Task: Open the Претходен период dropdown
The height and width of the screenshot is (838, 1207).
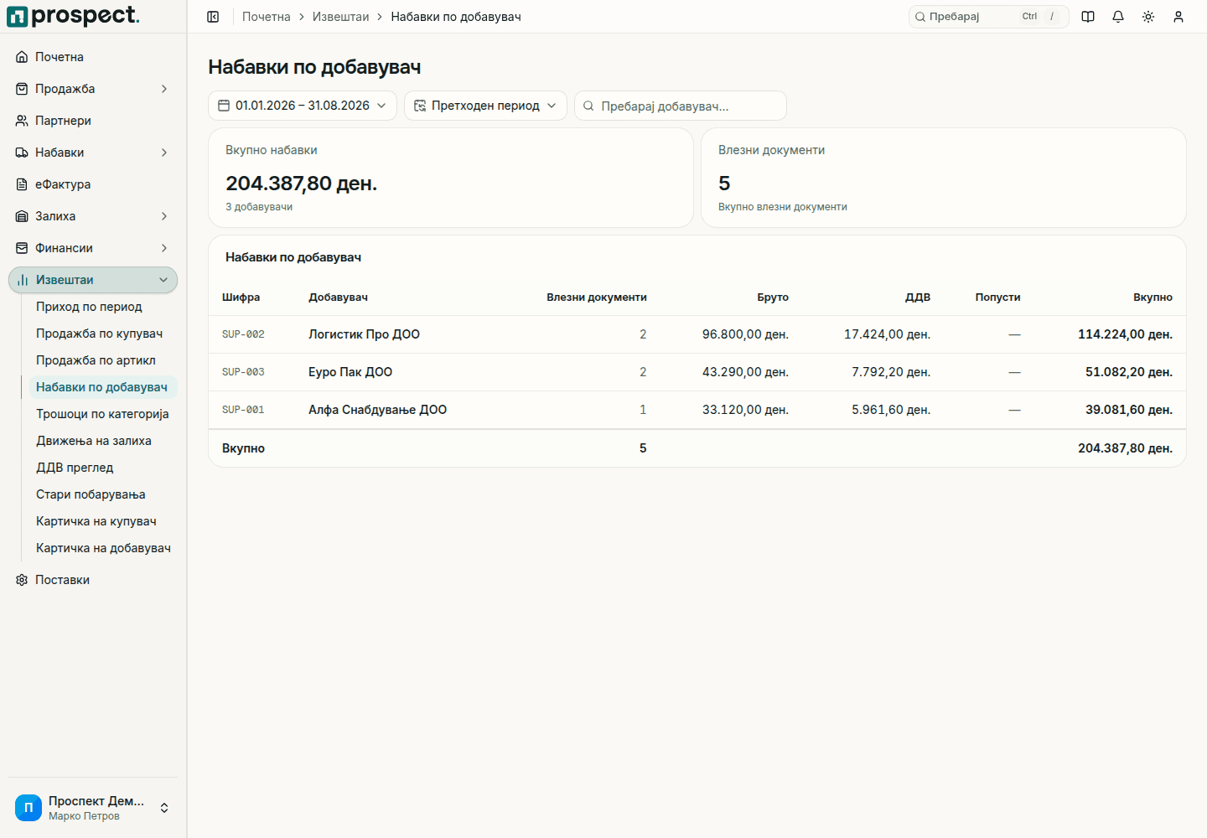Action: click(485, 106)
